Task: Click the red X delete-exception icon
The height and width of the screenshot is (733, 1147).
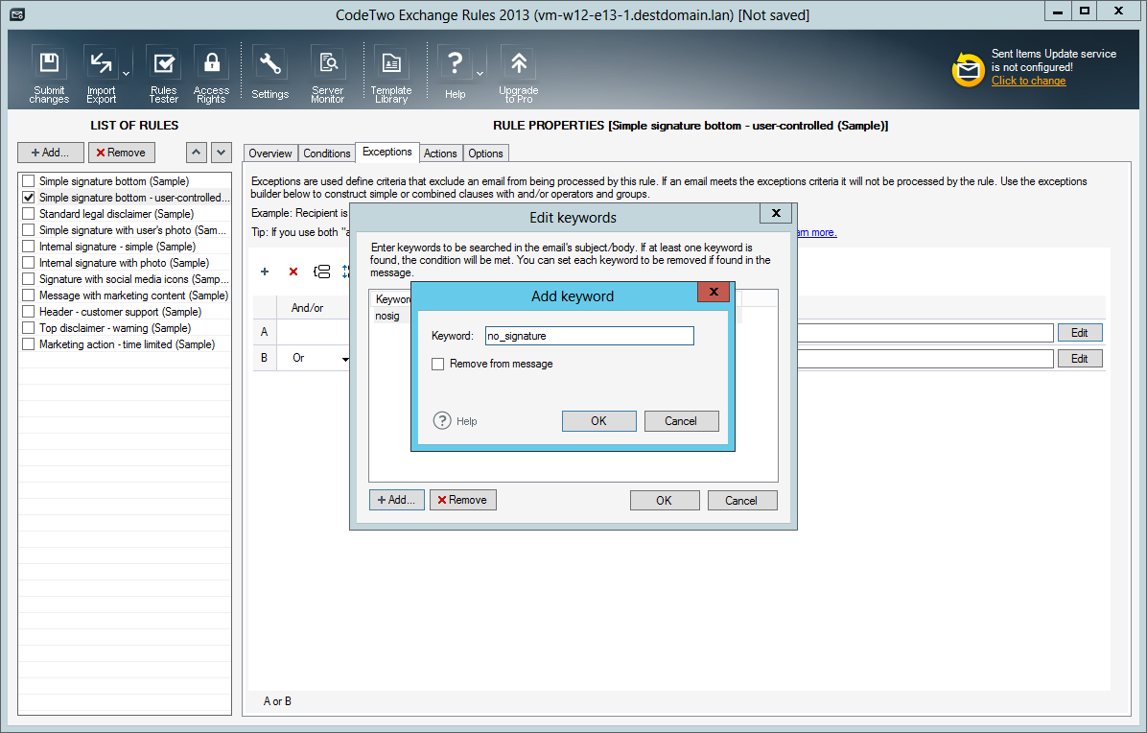Action: coord(293,272)
